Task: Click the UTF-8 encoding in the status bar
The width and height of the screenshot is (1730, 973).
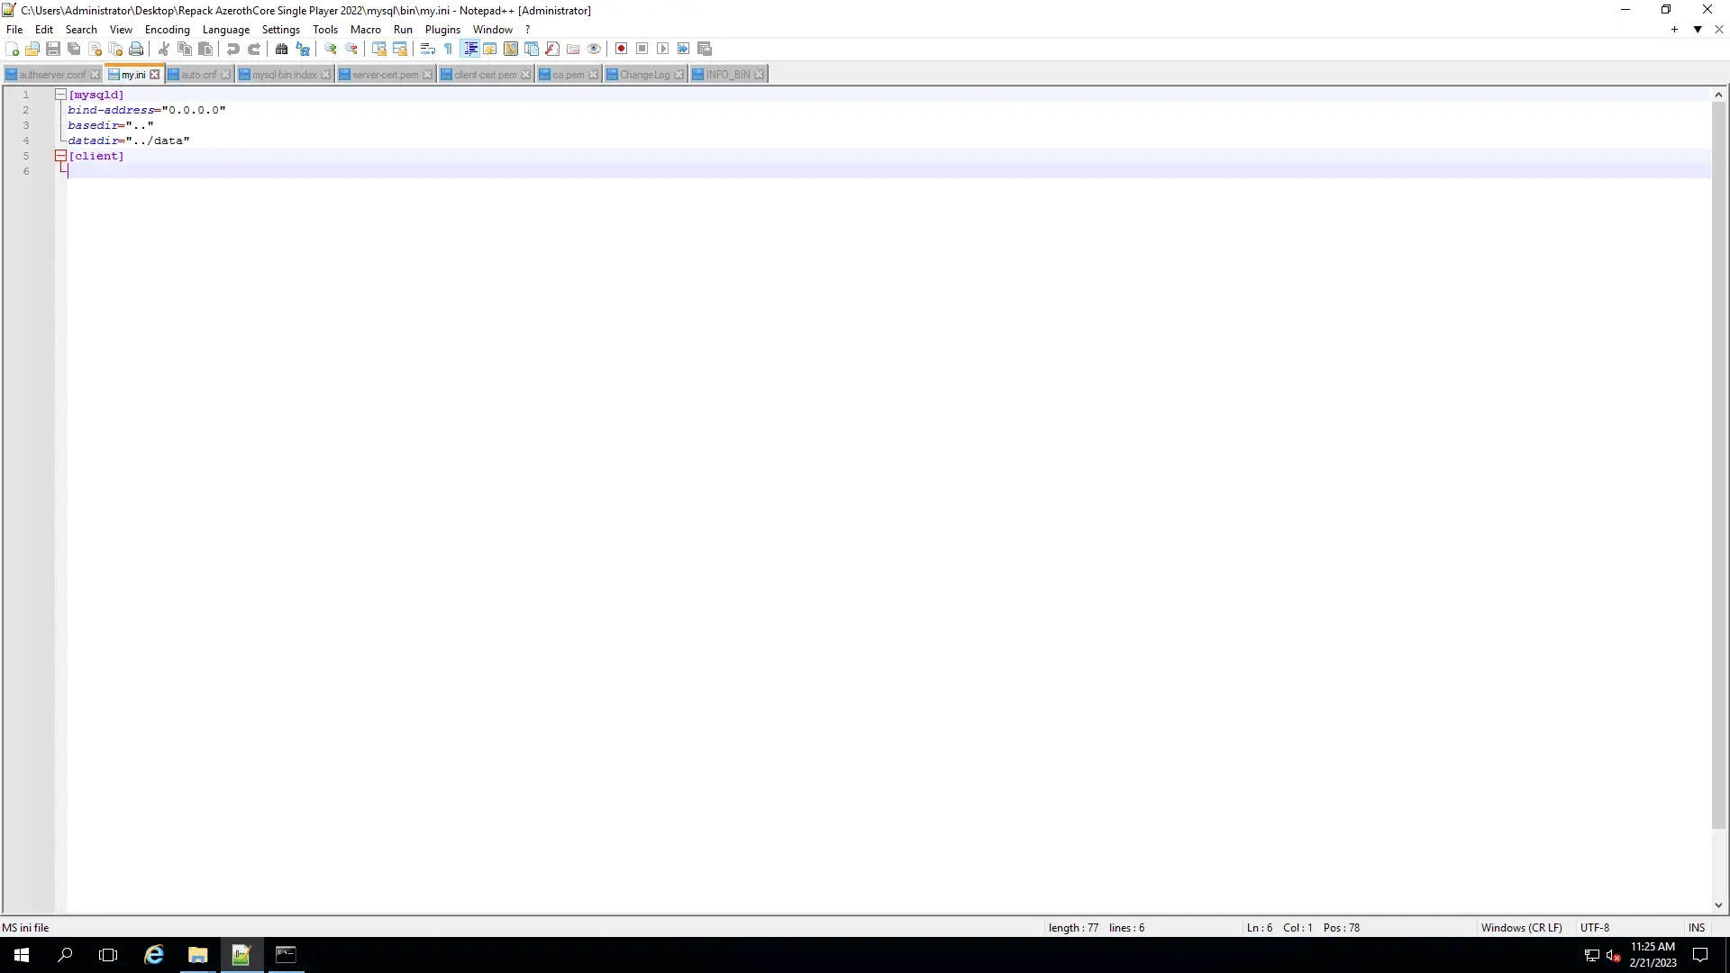Action: click(1594, 928)
